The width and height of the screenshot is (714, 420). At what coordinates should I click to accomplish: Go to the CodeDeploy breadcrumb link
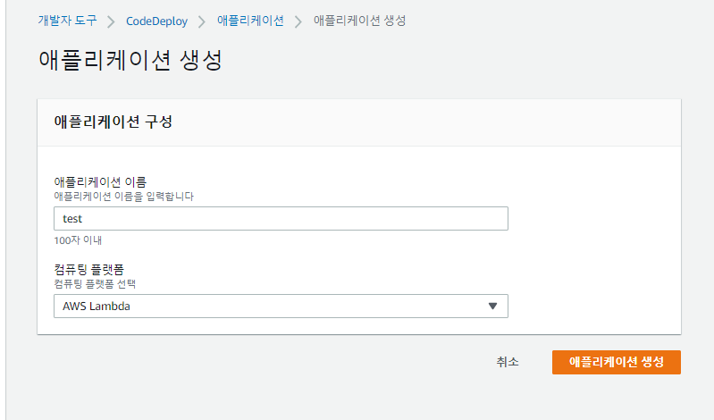pos(156,21)
